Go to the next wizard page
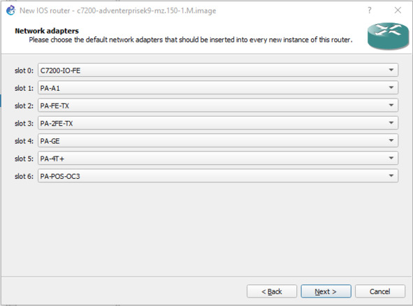The image size is (413, 306). click(x=326, y=291)
